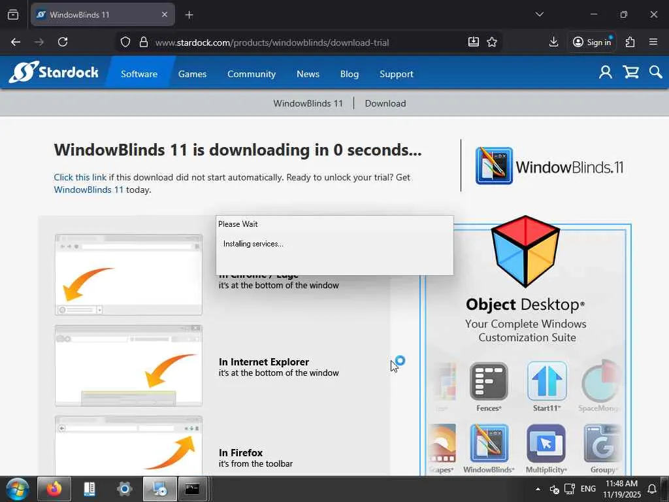
Task: Open the notifications bell
Action: (x=651, y=489)
